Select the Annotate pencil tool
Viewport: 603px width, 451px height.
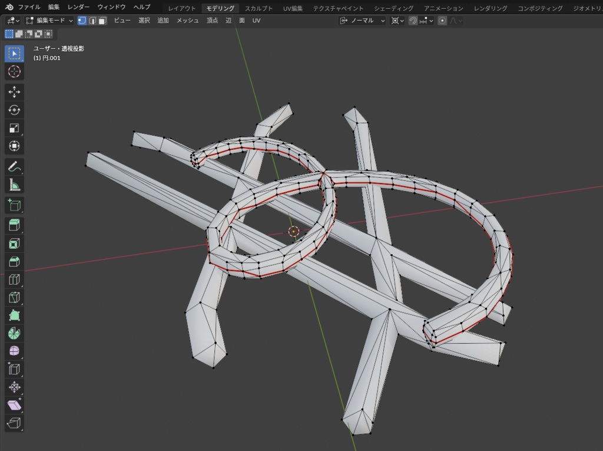click(x=14, y=167)
